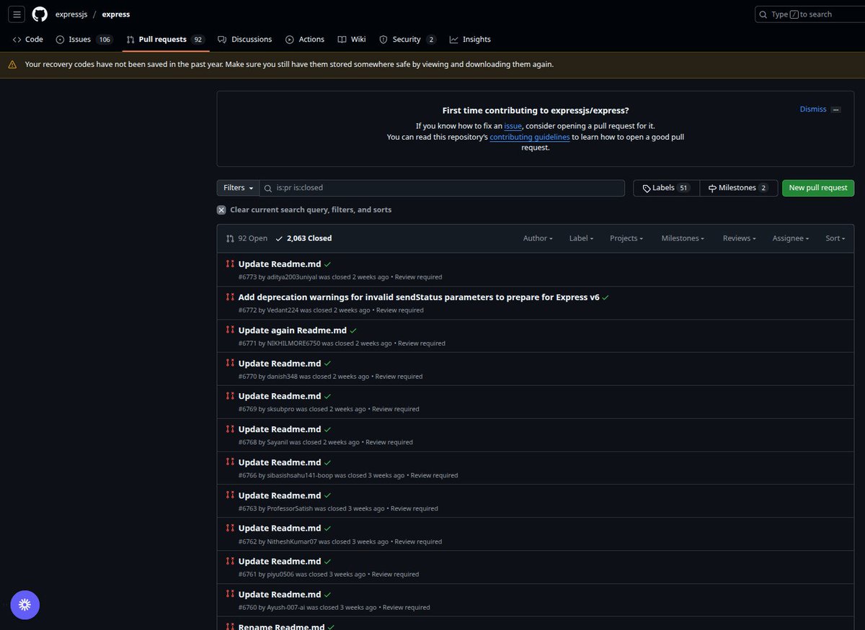View check status of 'Update again Readme.md'
This screenshot has height=630, width=865.
[353, 330]
